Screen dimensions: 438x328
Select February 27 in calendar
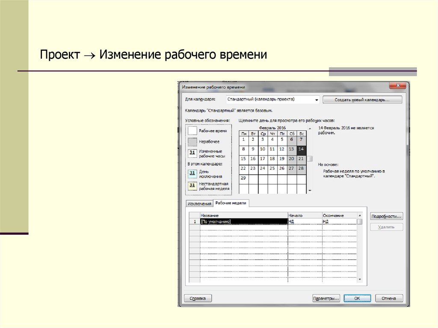tap(292, 169)
